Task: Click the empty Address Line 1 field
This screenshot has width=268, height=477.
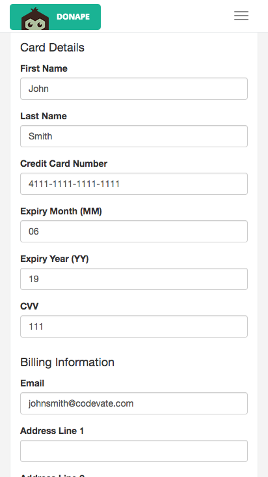Action: 134,451
